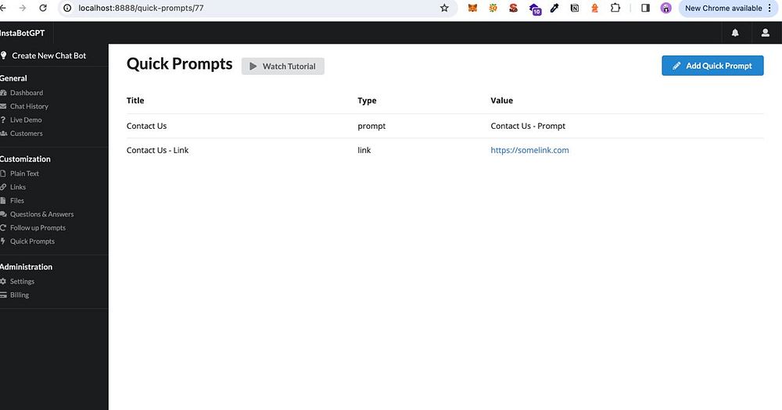Toggle the browser side panel icon
The height and width of the screenshot is (410, 782).
pyautogui.click(x=645, y=8)
